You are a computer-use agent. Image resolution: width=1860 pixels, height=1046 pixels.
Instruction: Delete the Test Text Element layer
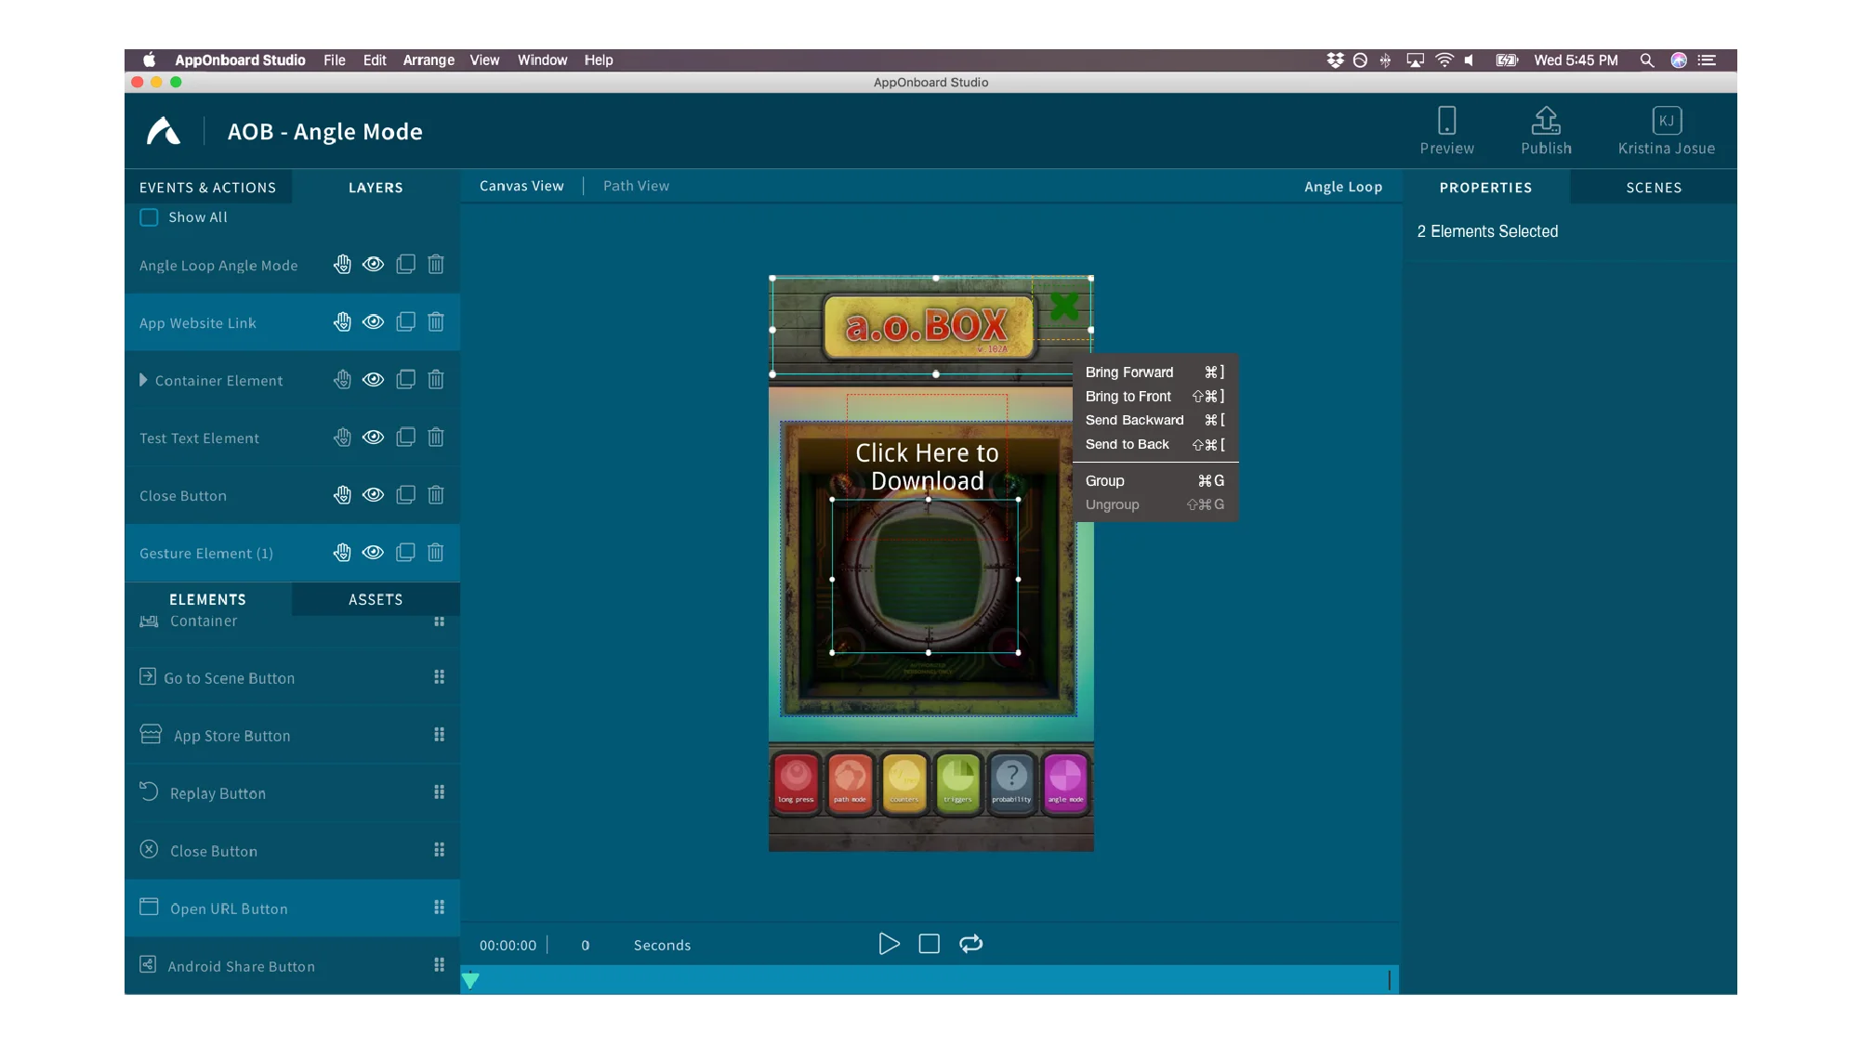[436, 438]
